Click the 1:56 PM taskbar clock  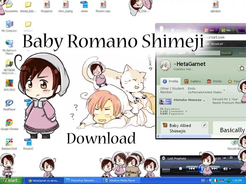coord(237,180)
